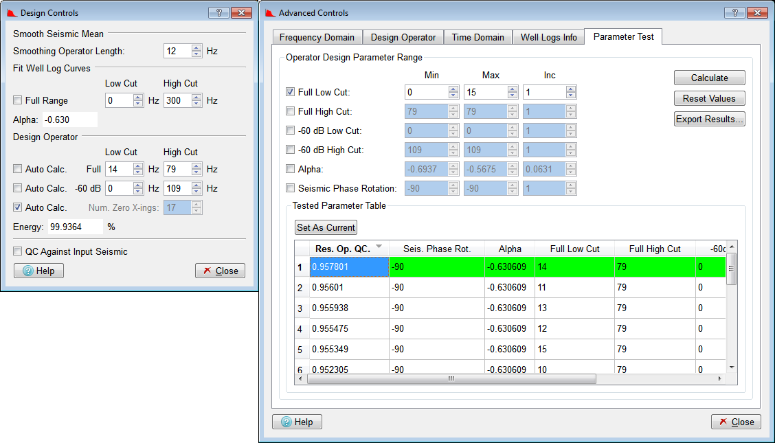Switch to the Well Logs Info tab
This screenshot has height=443, width=775.
click(x=549, y=38)
